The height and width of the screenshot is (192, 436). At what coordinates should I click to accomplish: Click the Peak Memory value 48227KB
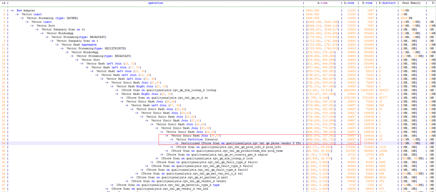407,18
